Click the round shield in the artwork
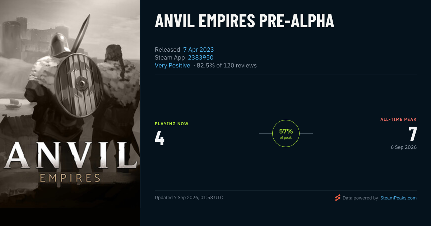Screen dimensions: 431x226 click(x=80, y=85)
